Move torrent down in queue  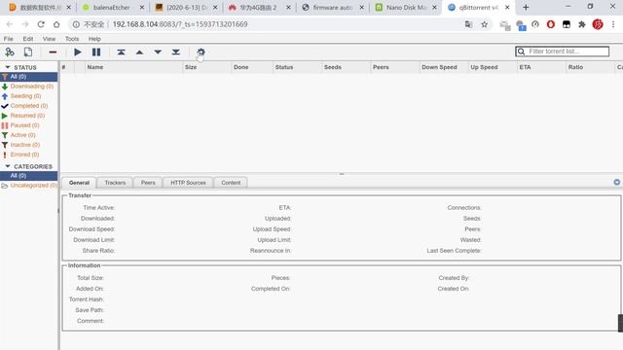[158, 52]
